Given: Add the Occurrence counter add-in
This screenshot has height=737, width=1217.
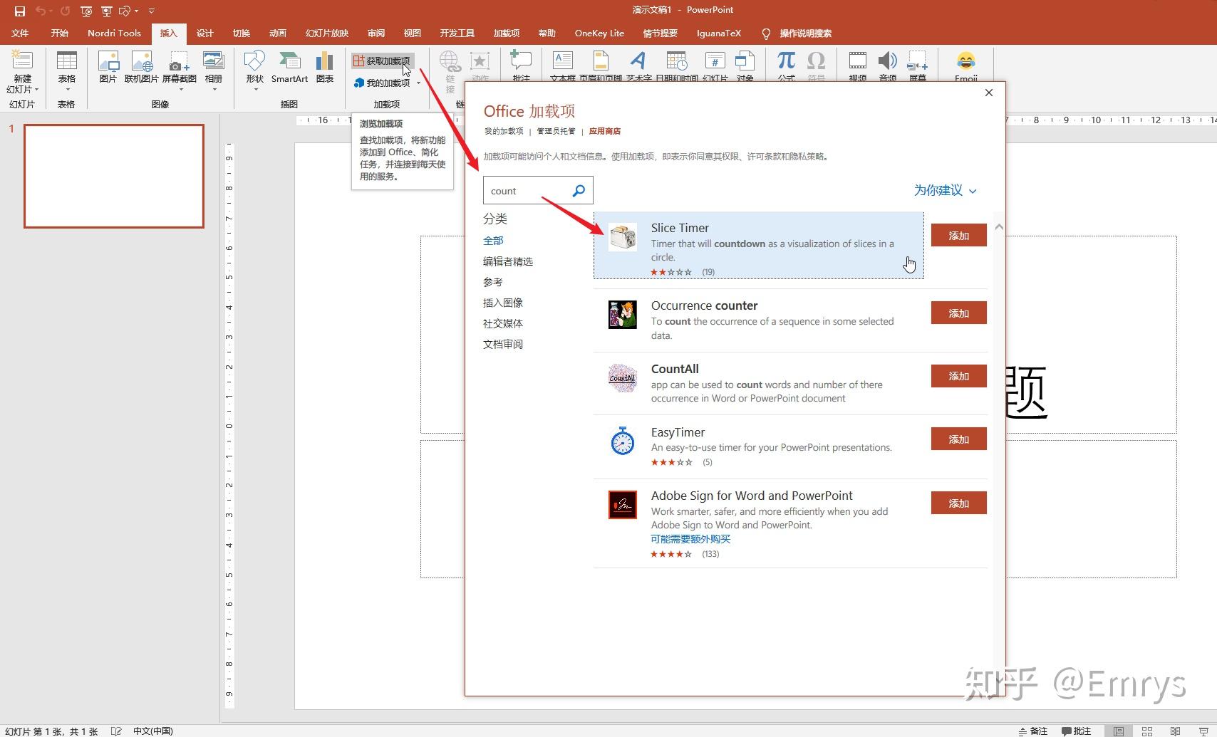Looking at the screenshot, I should tap(958, 313).
